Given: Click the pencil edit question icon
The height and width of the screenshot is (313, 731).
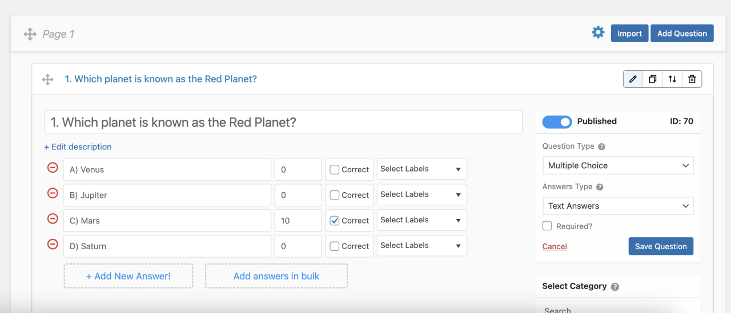Looking at the screenshot, I should [633, 79].
